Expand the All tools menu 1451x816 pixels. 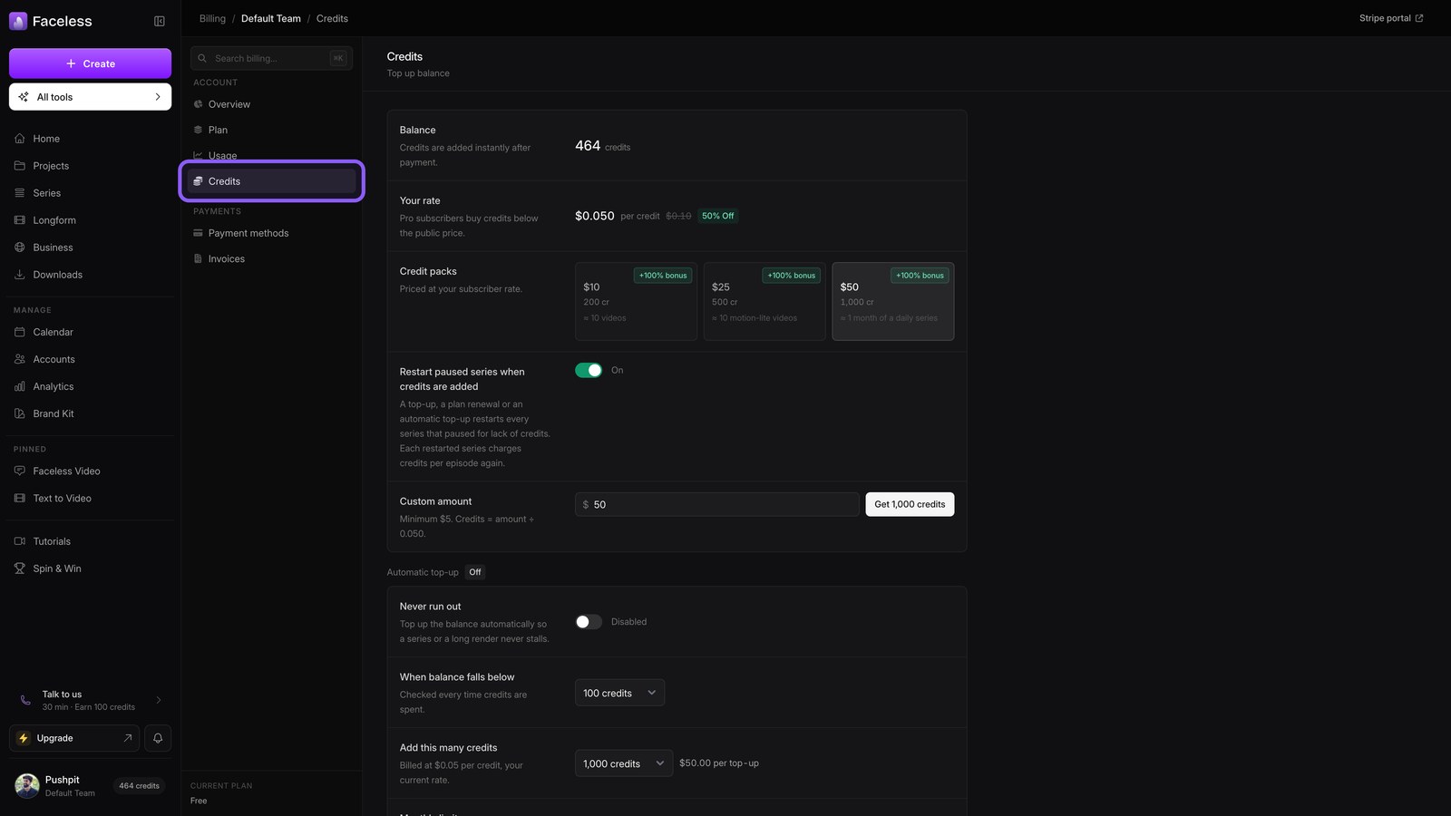[x=91, y=97]
